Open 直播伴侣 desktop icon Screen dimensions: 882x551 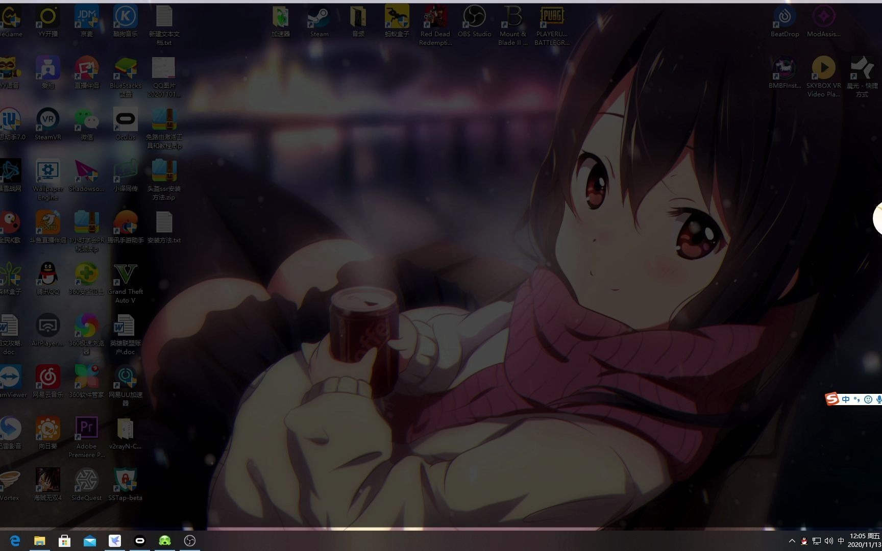87,73
